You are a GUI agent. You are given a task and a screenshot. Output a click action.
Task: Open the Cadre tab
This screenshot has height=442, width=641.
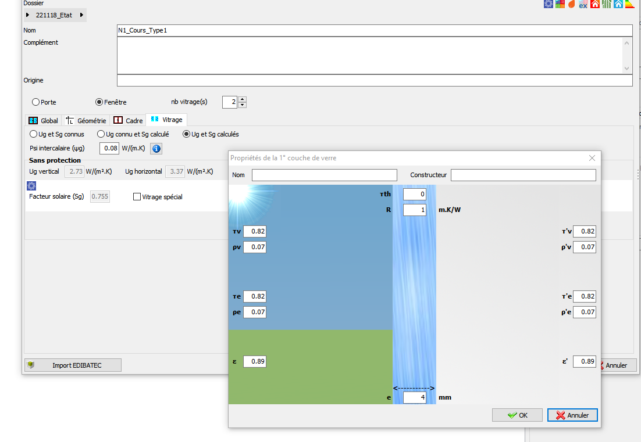coord(129,121)
